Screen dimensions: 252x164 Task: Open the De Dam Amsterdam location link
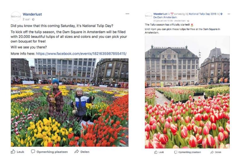(165, 17)
